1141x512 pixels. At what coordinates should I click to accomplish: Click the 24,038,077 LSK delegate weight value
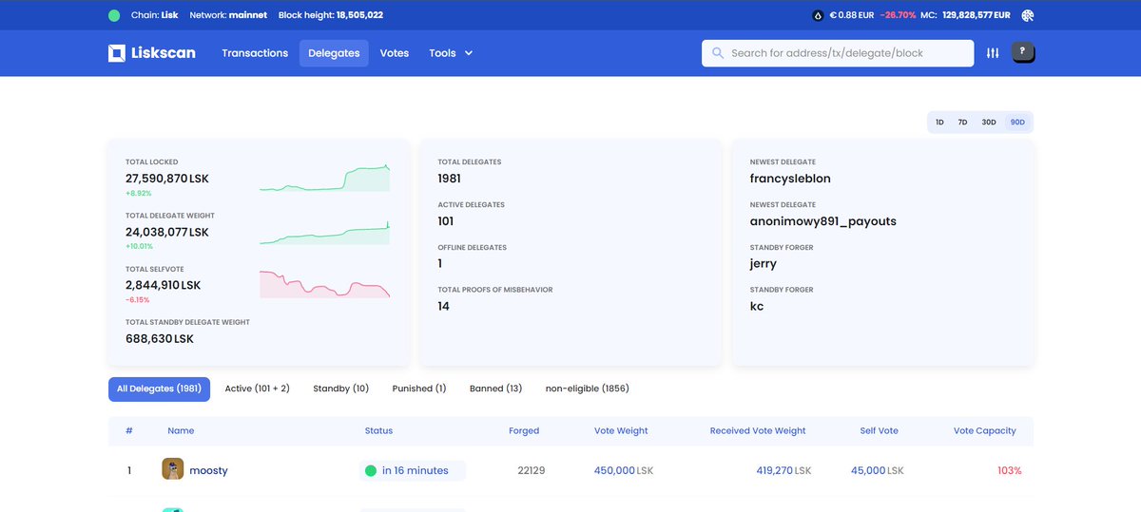[x=166, y=232]
